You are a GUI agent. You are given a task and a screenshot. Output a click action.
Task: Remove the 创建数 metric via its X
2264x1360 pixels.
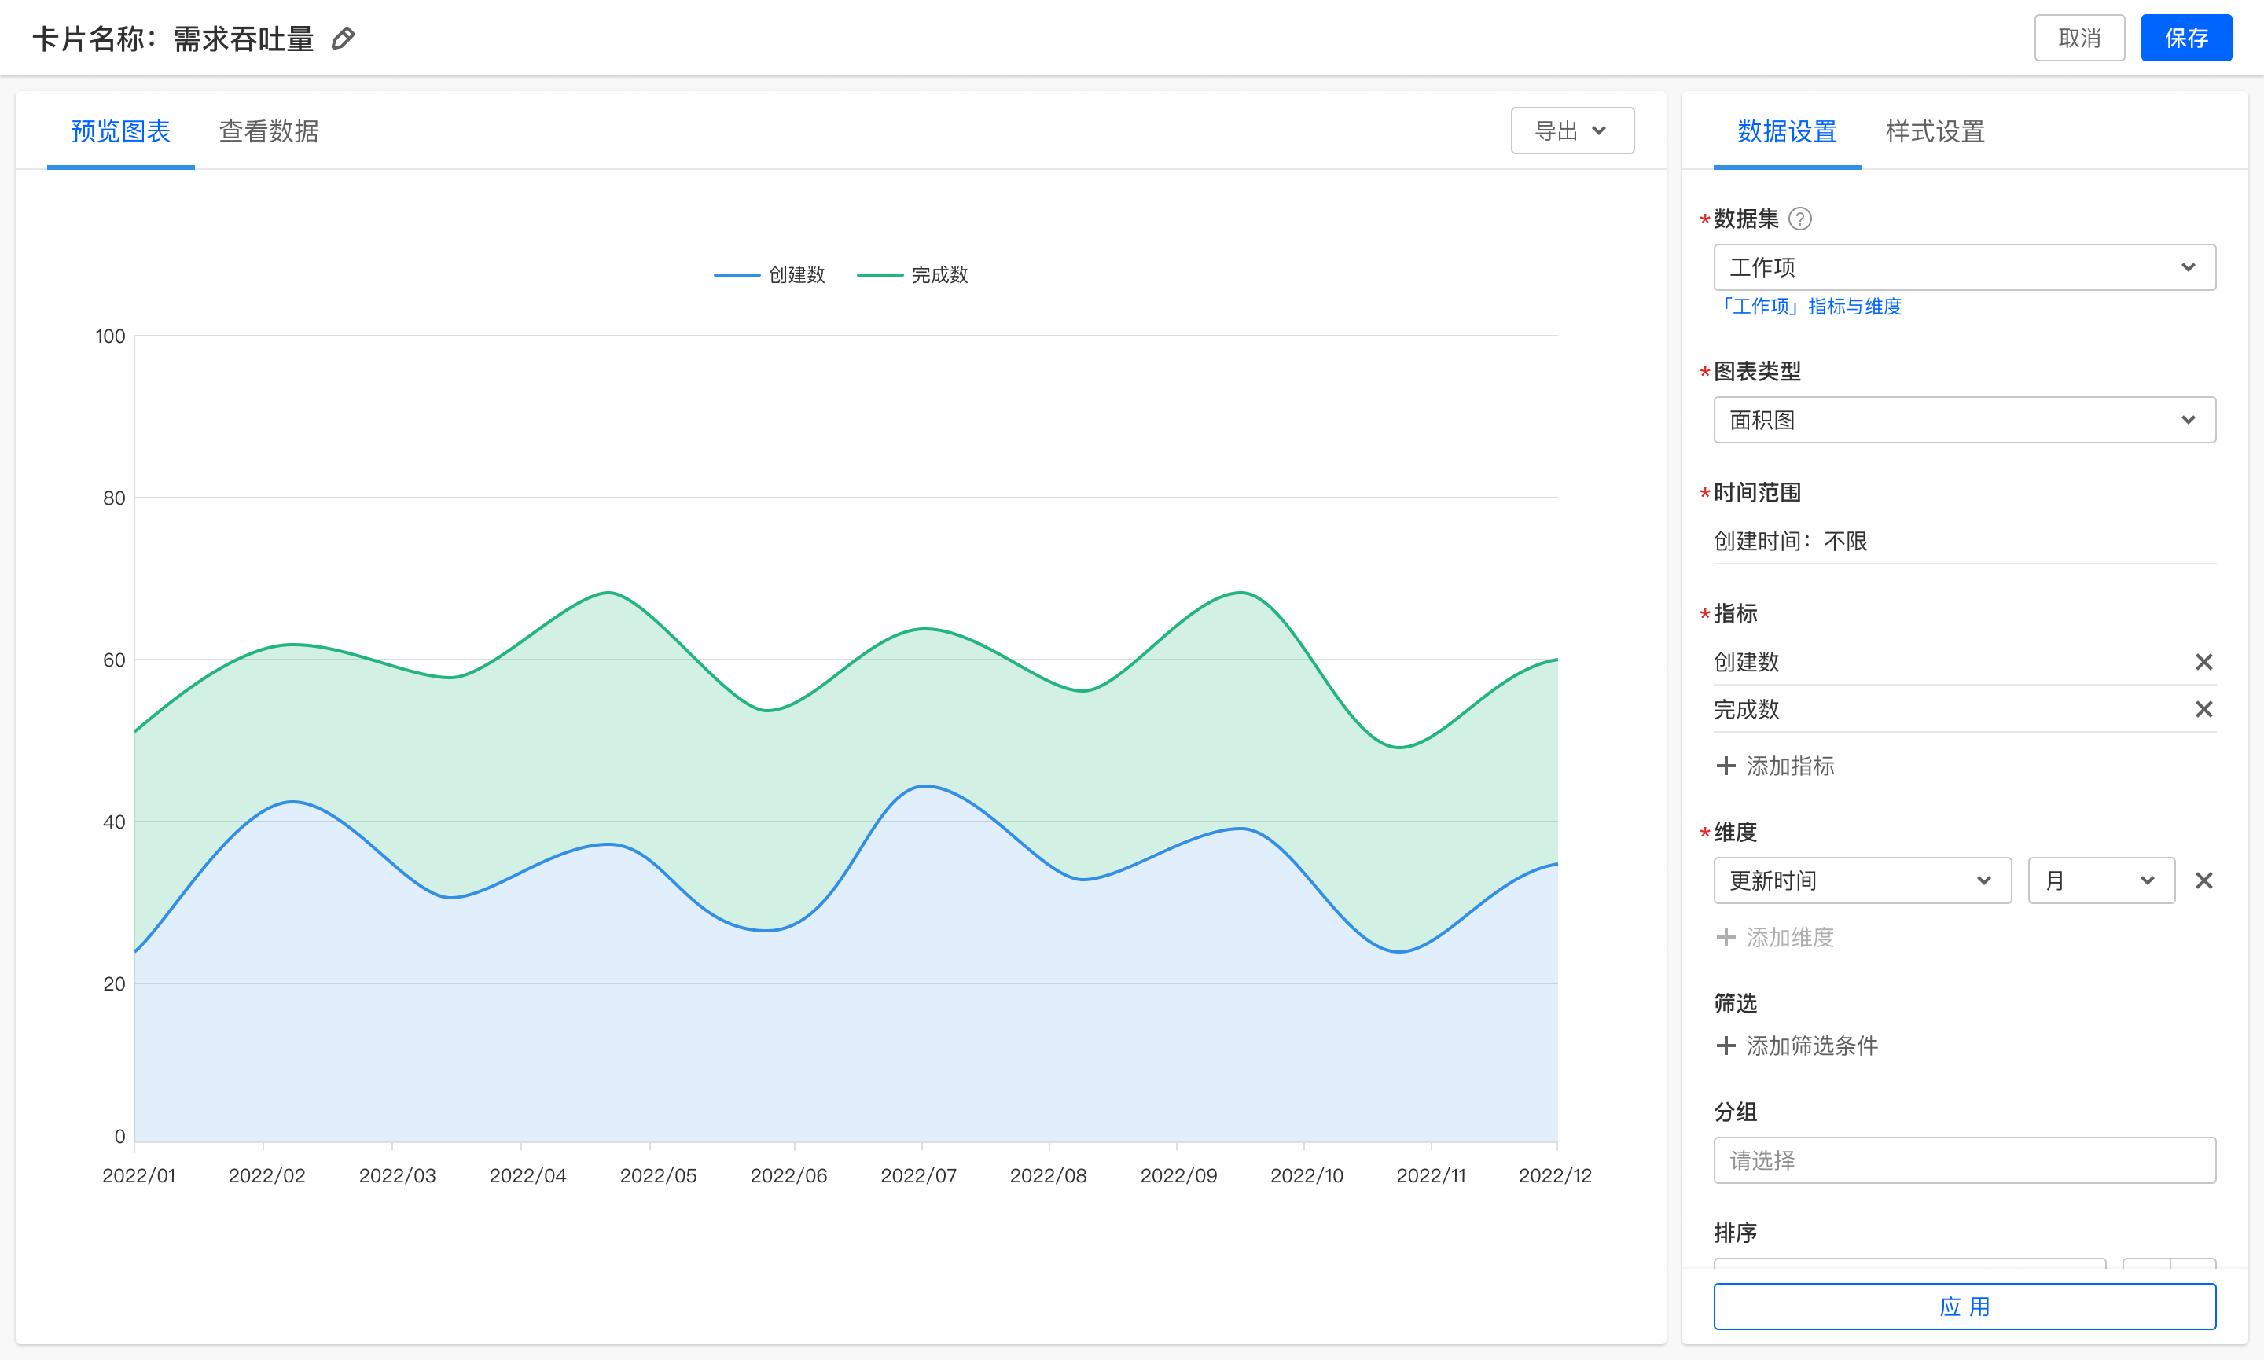click(2203, 662)
